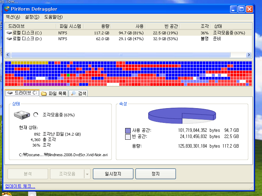Image resolution: width=262 pixels, height=196 pixels.
Task: Click the magnifier icon on the search tab
Action: (x=73, y=93)
